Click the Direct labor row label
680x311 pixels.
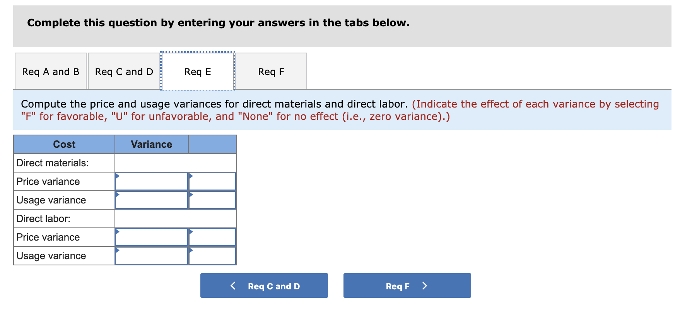[x=43, y=219]
